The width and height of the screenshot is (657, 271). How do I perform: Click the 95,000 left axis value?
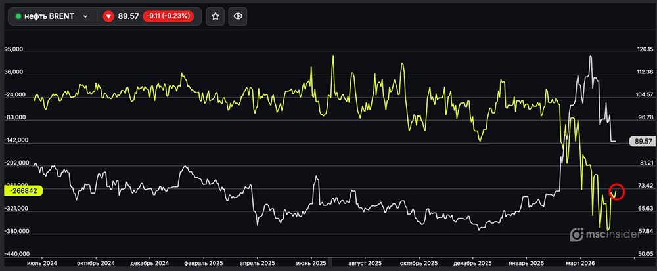click(14, 49)
